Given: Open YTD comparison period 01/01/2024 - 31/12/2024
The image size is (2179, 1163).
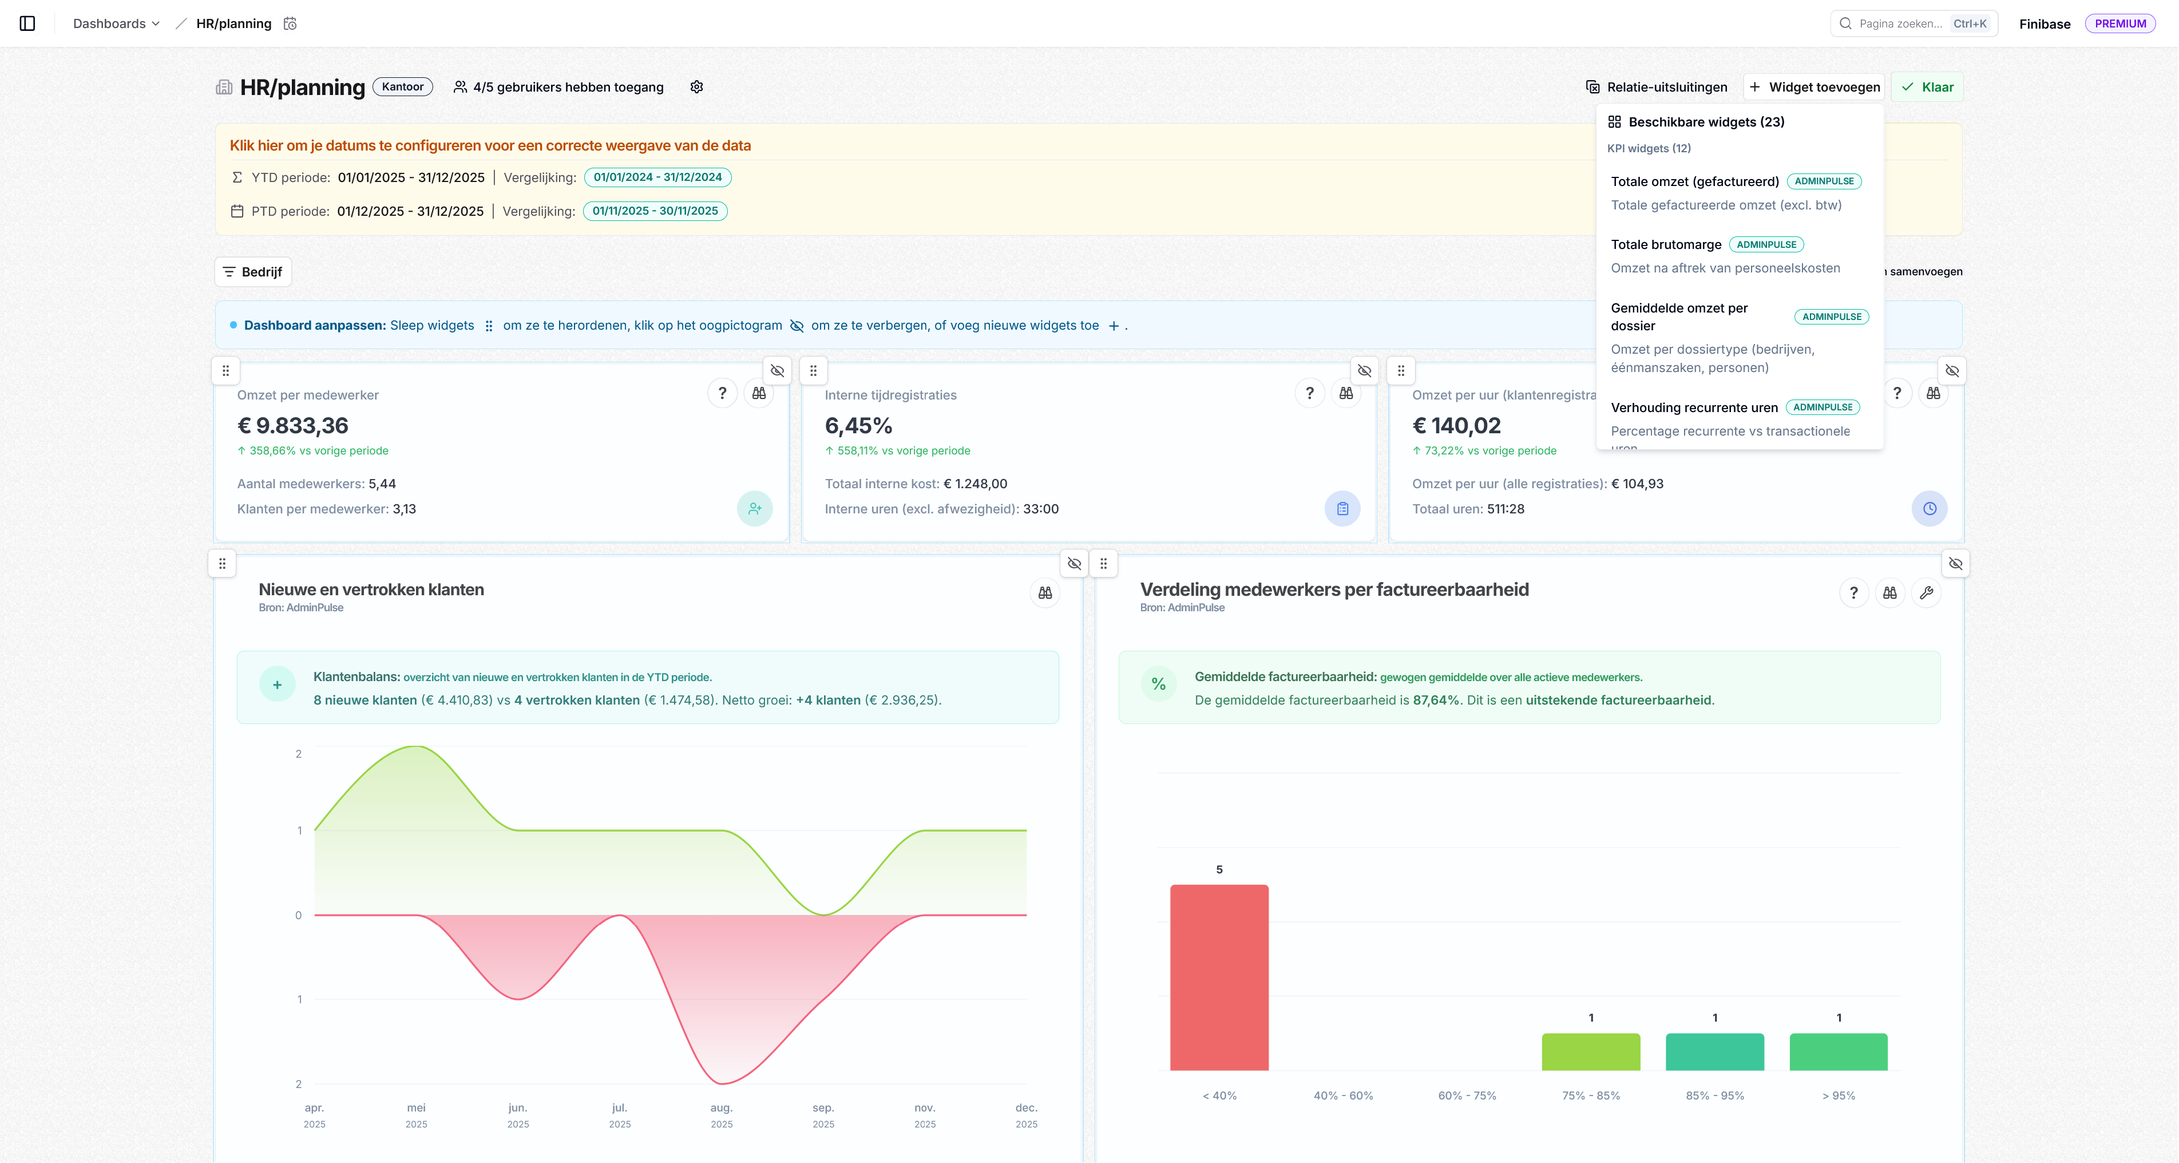Looking at the screenshot, I should [657, 177].
